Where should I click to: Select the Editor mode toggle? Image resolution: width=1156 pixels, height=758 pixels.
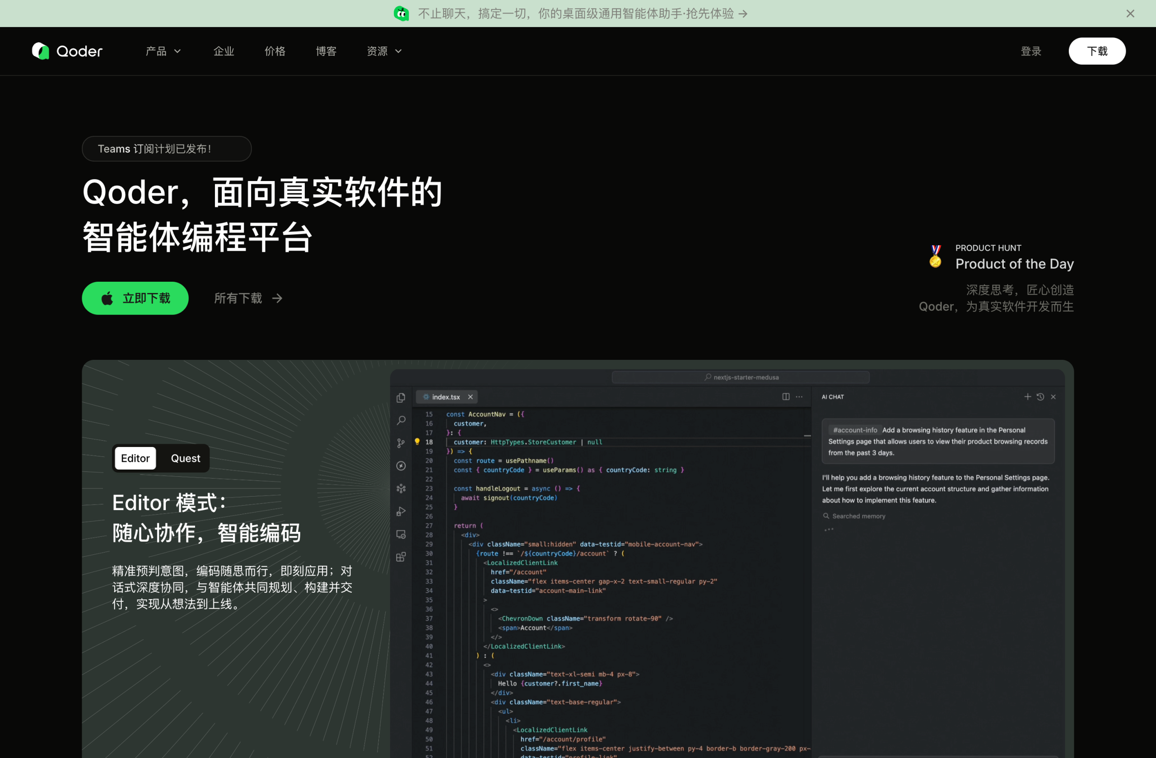tap(135, 458)
